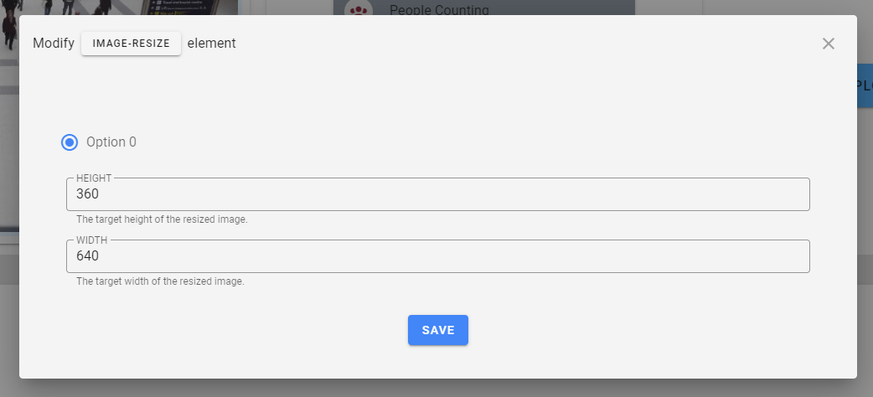Focus the HEIGHT input field
This screenshot has width=873, height=397.
(437, 194)
